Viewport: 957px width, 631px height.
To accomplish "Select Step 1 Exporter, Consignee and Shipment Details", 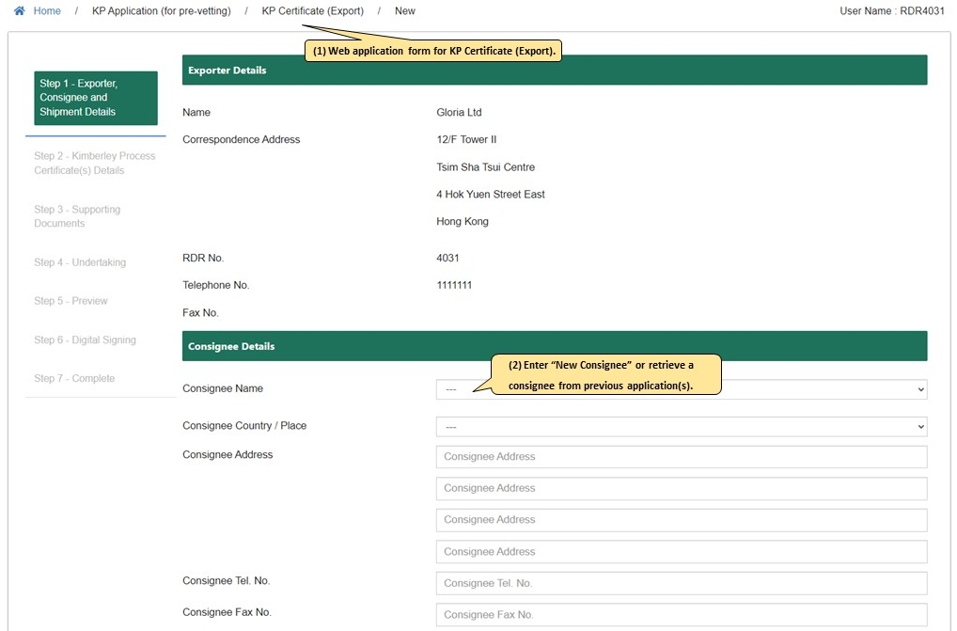I will [x=96, y=98].
